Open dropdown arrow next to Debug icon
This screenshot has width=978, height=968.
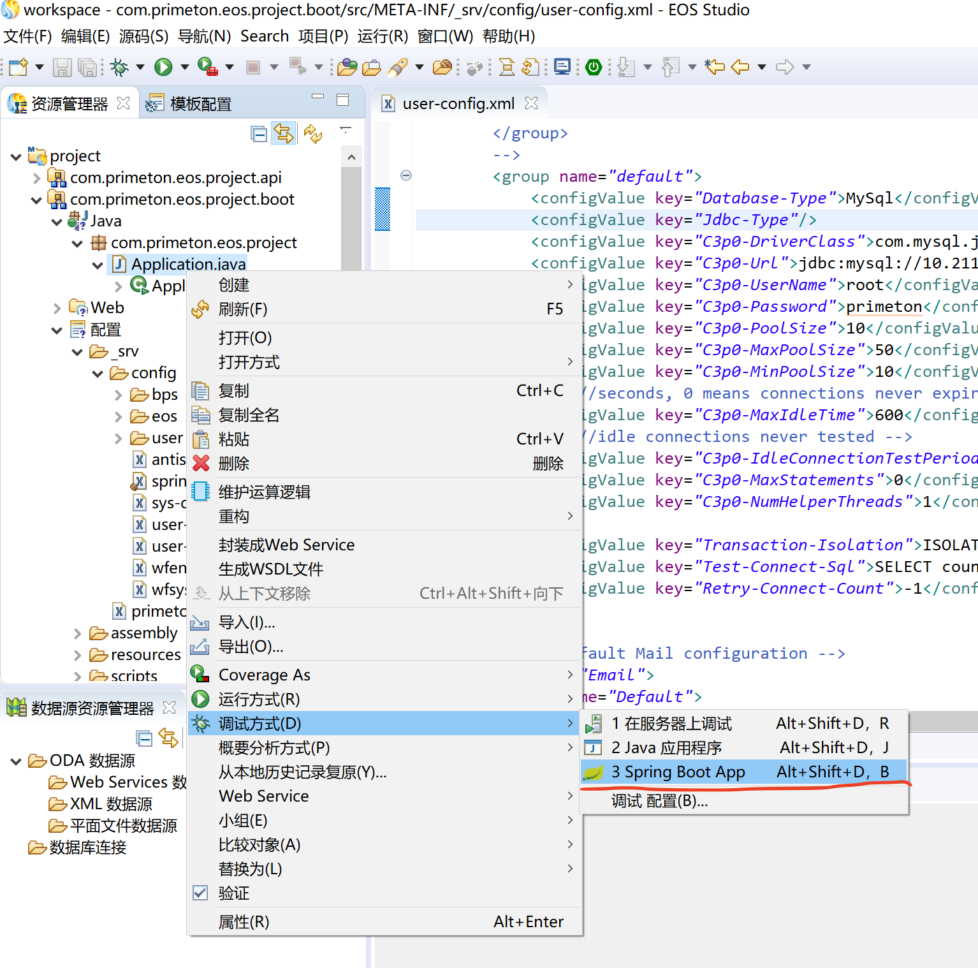click(x=140, y=67)
